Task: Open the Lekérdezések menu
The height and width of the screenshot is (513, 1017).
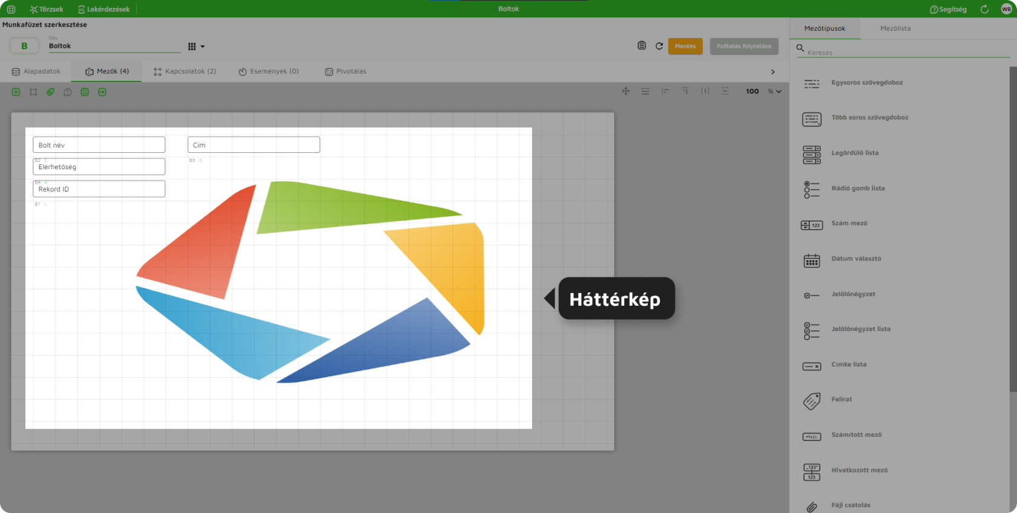Action: coord(104,9)
